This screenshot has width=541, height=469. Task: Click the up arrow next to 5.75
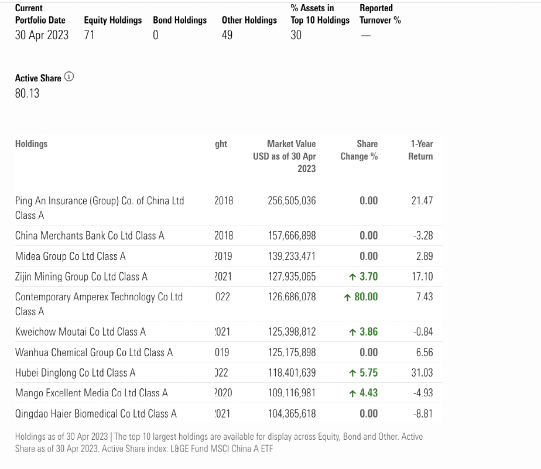pos(352,374)
